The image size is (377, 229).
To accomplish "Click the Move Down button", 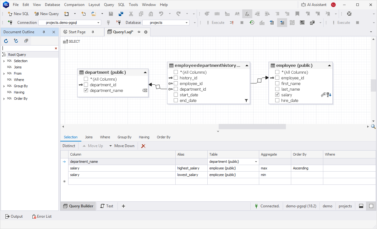I will [122, 146].
